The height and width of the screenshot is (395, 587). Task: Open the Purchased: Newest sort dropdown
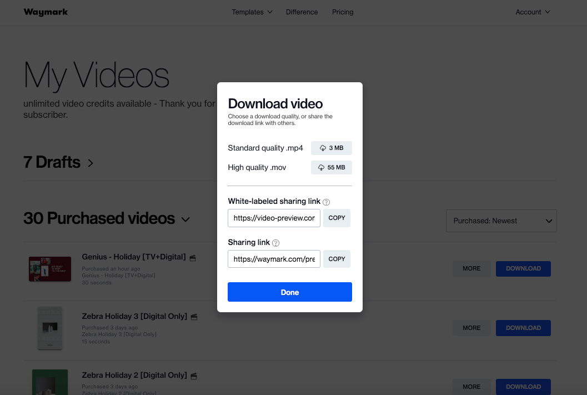(501, 221)
